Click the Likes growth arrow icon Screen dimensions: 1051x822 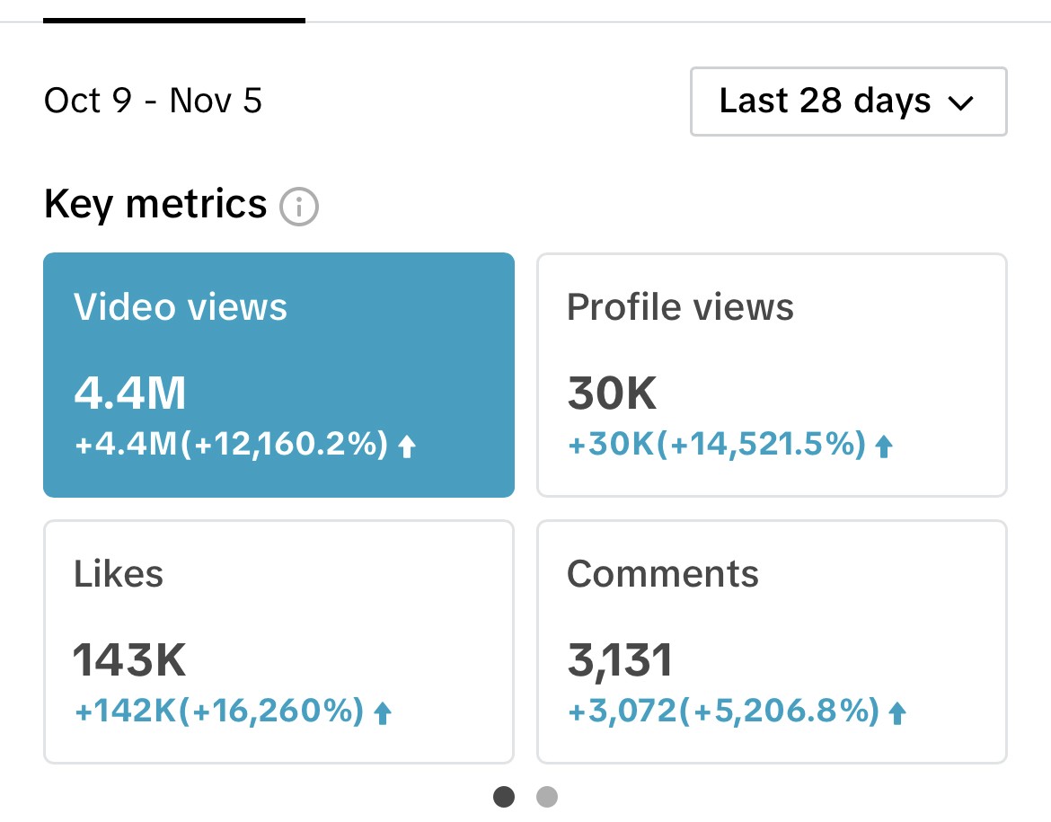383,712
